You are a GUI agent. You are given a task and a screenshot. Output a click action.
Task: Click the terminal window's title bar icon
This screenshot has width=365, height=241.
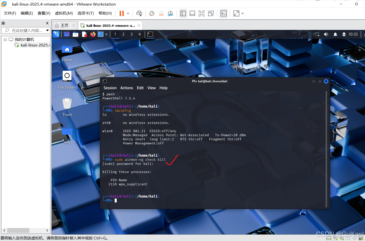(x=105, y=81)
